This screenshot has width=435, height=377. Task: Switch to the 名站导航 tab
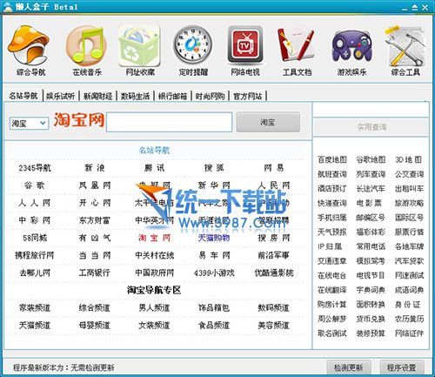click(x=23, y=96)
